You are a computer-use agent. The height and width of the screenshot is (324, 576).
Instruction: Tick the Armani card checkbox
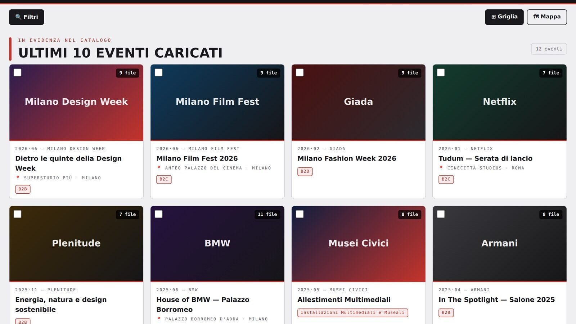point(441,214)
